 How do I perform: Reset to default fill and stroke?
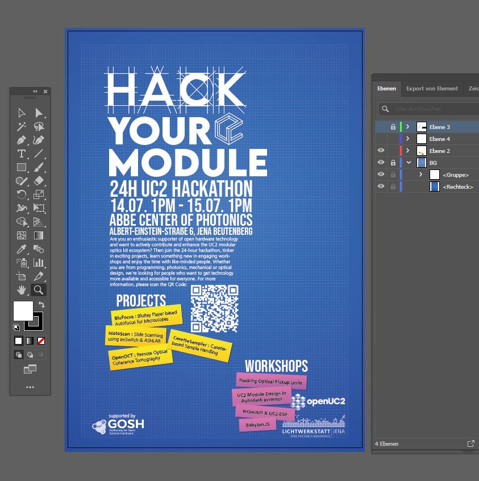(x=16, y=327)
